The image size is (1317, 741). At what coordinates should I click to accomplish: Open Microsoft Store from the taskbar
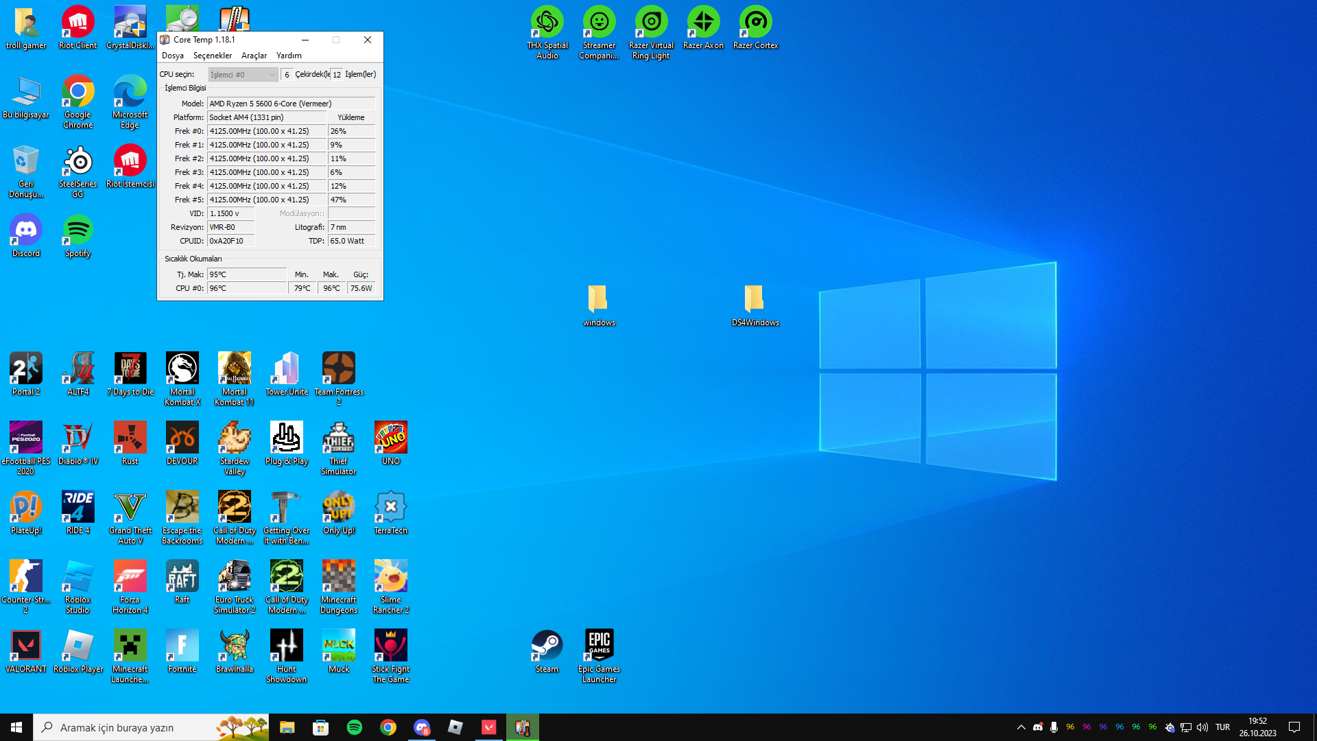(x=320, y=727)
